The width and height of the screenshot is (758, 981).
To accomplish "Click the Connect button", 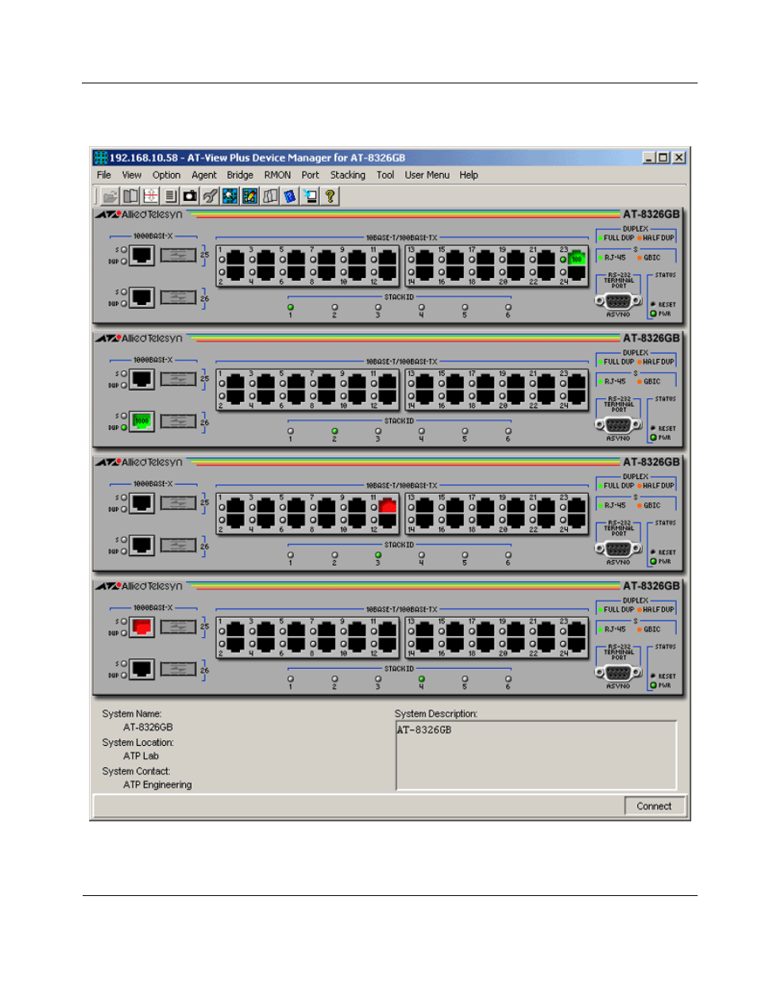I will tap(654, 806).
